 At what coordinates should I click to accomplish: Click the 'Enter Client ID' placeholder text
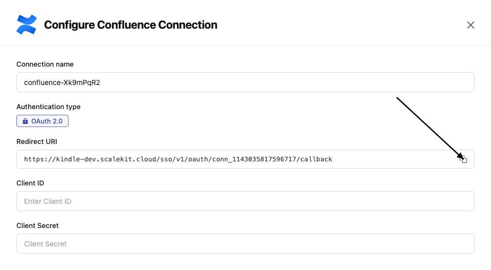(x=48, y=201)
